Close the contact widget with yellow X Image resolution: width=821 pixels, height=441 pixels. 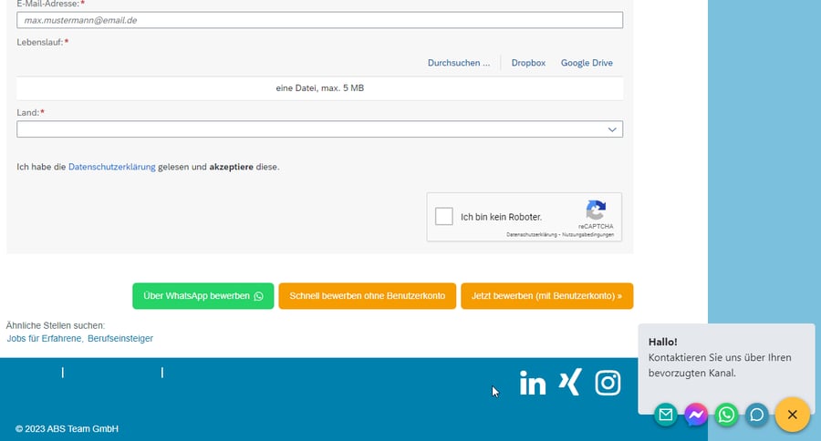tap(792, 415)
